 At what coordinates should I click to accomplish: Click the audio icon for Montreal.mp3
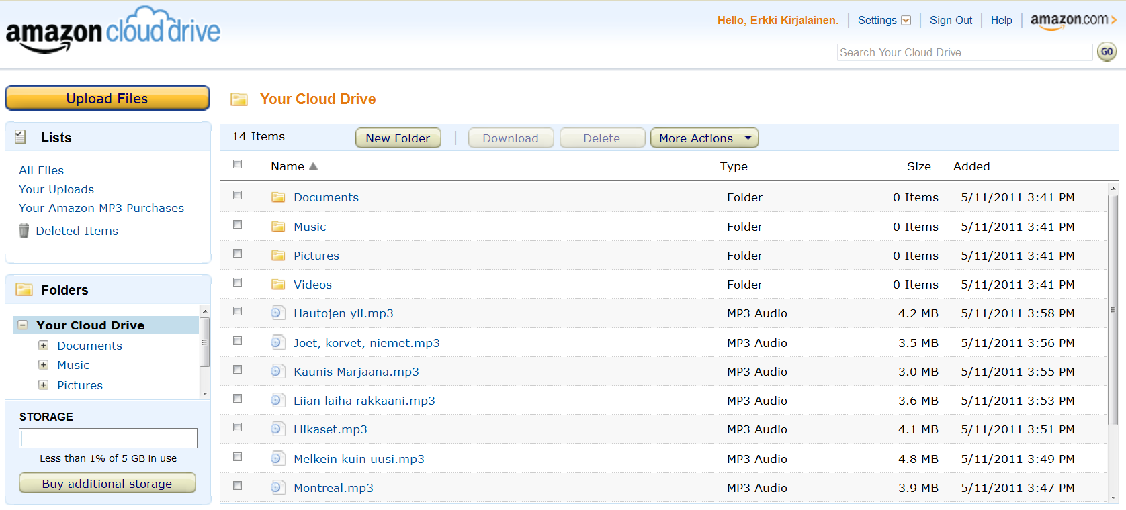click(x=277, y=487)
